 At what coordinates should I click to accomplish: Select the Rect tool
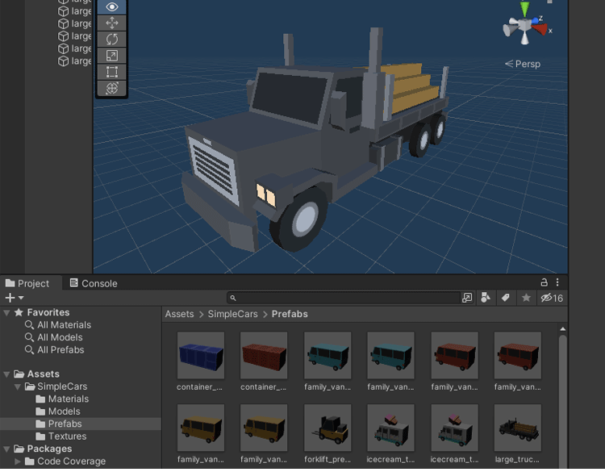point(112,72)
